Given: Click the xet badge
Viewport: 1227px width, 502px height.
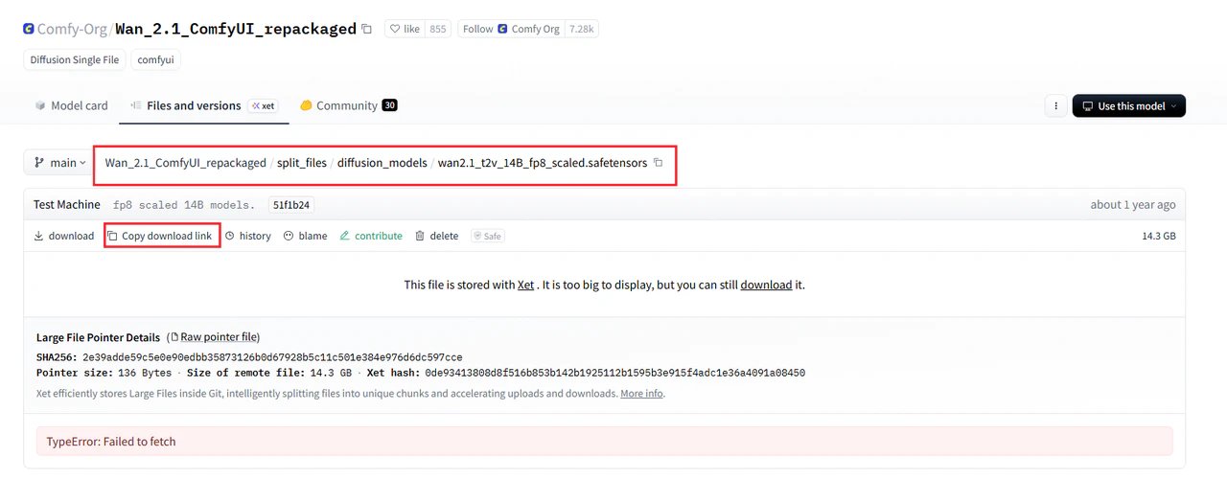Looking at the screenshot, I should (263, 105).
